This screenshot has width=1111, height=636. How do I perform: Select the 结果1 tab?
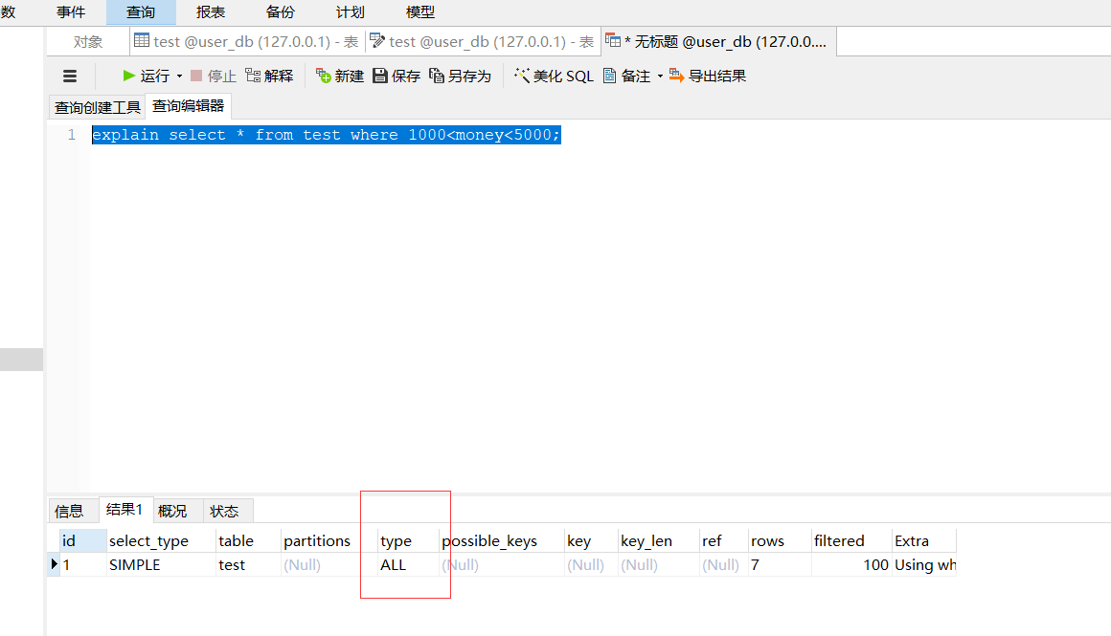125,510
